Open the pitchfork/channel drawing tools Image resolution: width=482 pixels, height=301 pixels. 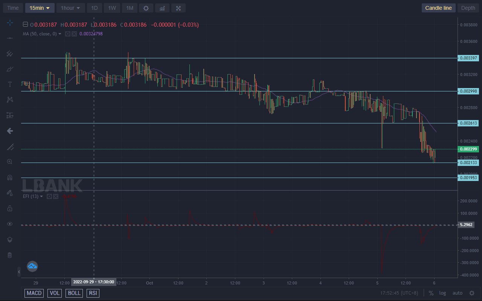click(x=10, y=53)
